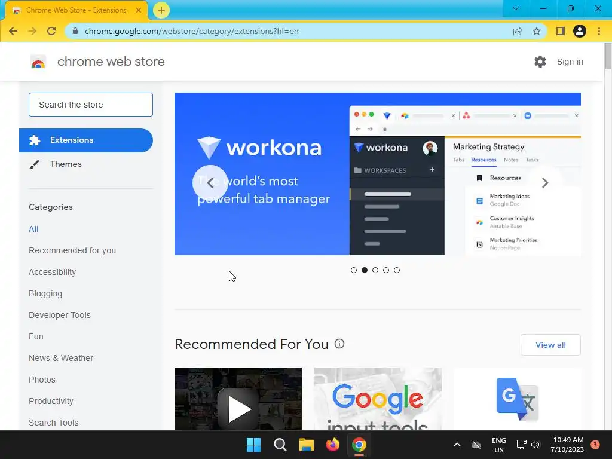Open clock and date panel
This screenshot has width=612, height=459.
pos(567,445)
